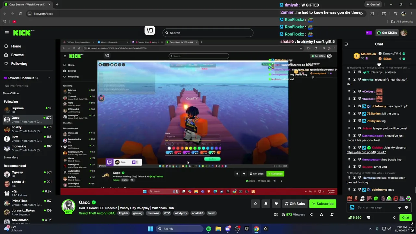Click the share icon under the stream
Viewport: 416px width, 234px height.
pyautogui.click(x=311, y=214)
